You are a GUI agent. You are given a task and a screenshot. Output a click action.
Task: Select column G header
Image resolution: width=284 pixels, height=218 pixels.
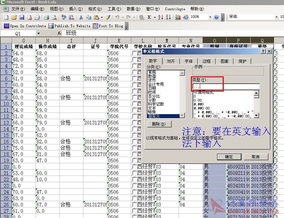pos(24,40)
